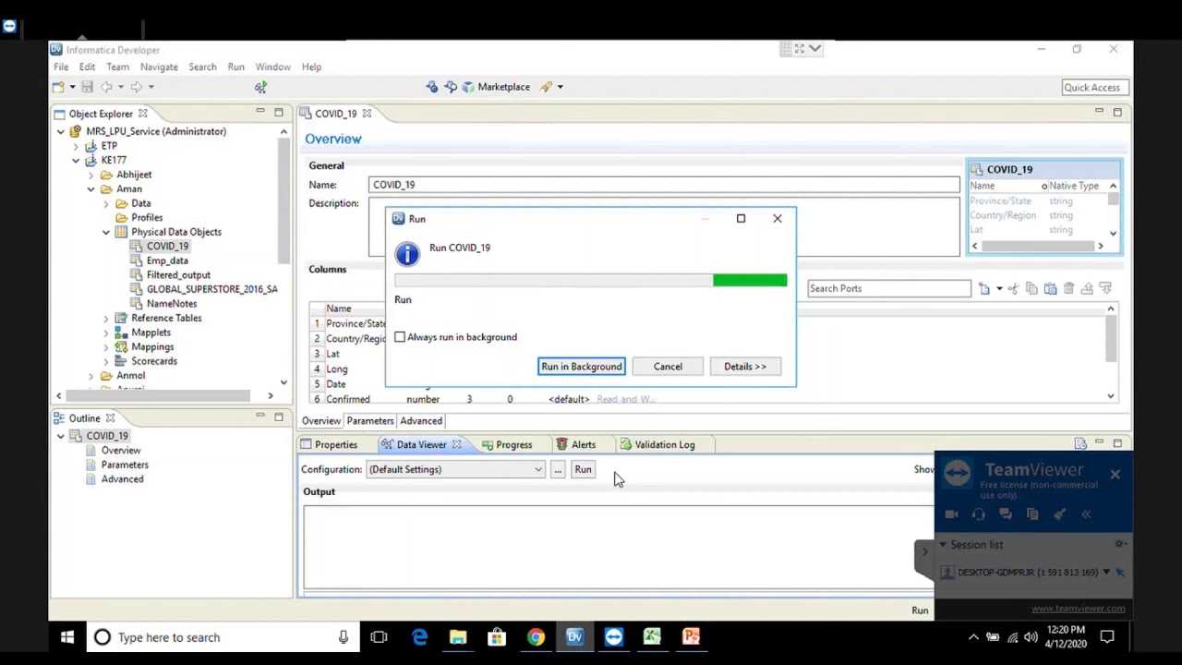Click the Run in Background button
Image resolution: width=1182 pixels, height=665 pixels.
[x=582, y=367]
